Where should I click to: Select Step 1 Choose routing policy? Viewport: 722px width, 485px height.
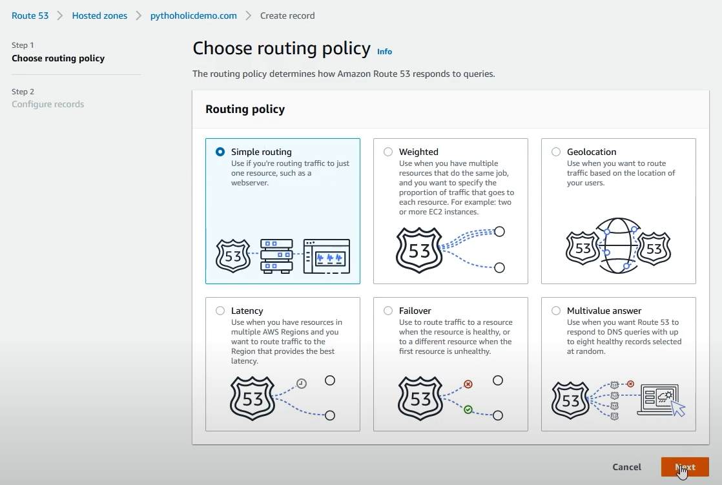click(58, 52)
